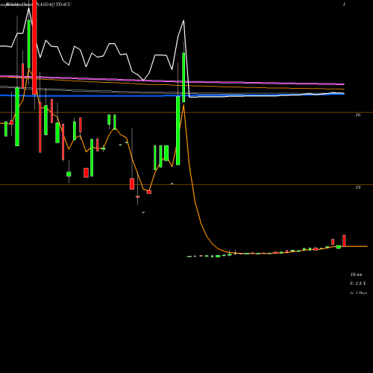Click the last red candlestick at chart end
Screen dimensions: 373x373
344,240
